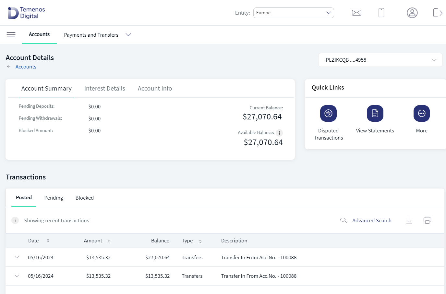Open the Entity dropdown showing Europe

[x=294, y=13]
